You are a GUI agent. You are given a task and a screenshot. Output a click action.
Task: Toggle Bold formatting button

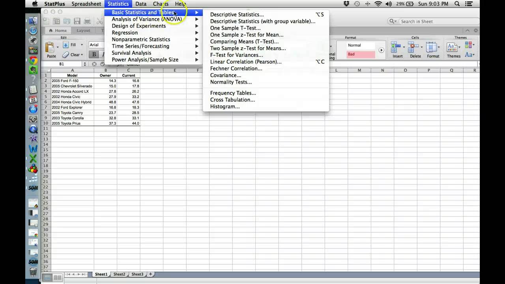coord(94,55)
